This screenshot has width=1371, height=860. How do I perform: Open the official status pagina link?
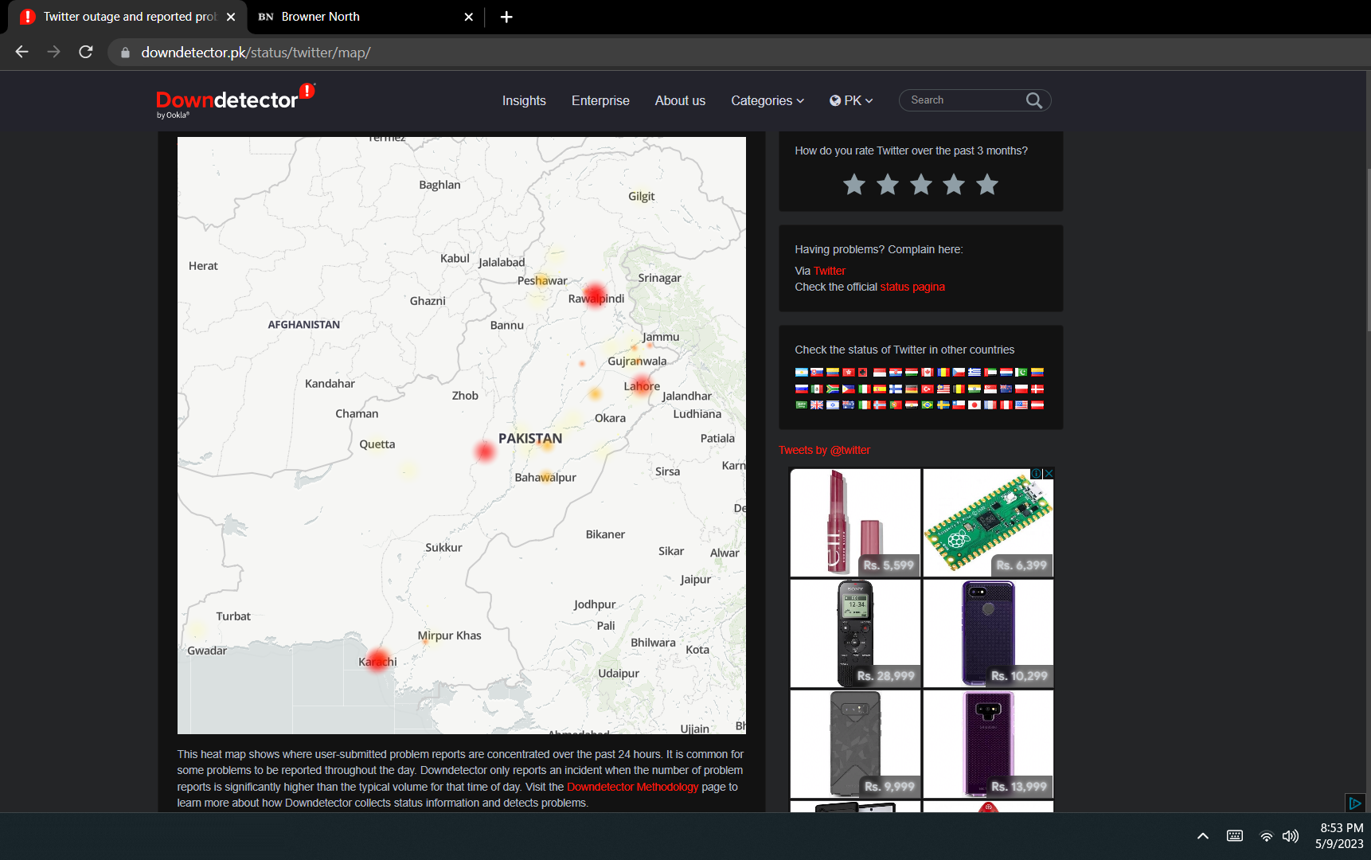[912, 287]
